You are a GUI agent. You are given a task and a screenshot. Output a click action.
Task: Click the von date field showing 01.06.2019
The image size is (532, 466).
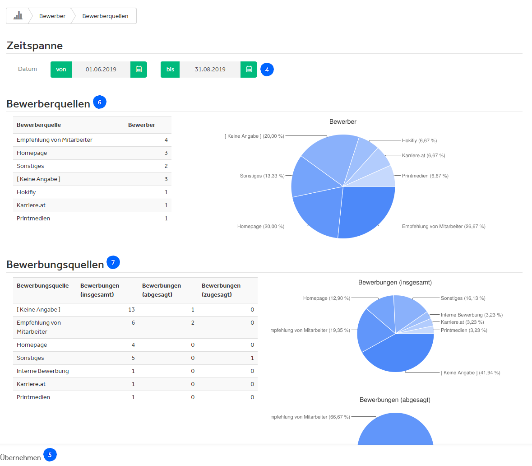pyautogui.click(x=101, y=69)
